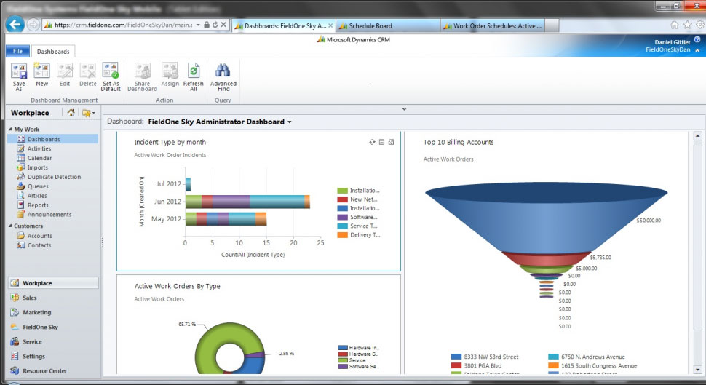Switch to FieldOne Sky area

(53, 327)
